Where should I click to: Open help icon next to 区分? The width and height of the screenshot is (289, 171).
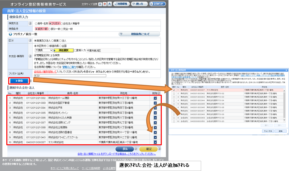point(30,41)
